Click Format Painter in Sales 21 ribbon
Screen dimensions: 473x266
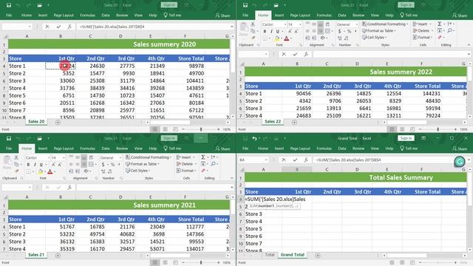point(16,171)
